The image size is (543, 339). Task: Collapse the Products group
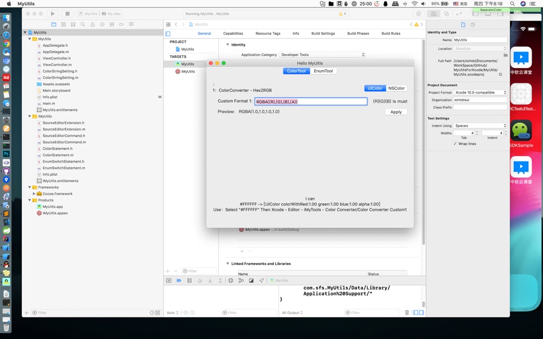29,200
